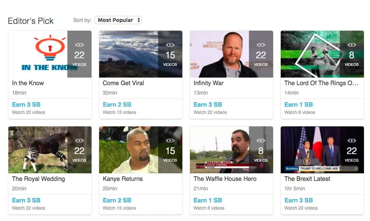370x221 pixels.
Task: Click Watch 22 videos under The Royal Wedding
Action: click(28, 208)
